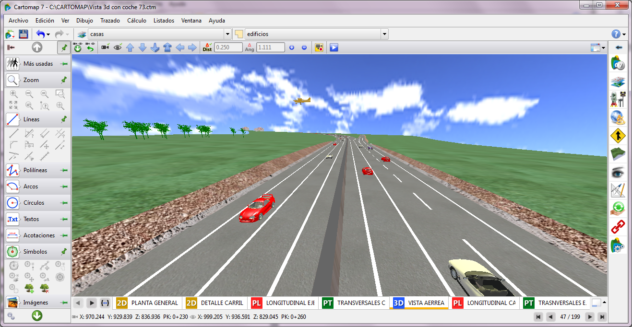
Task: Click the camera position icon in 3D toolbar
Action: coord(105,47)
